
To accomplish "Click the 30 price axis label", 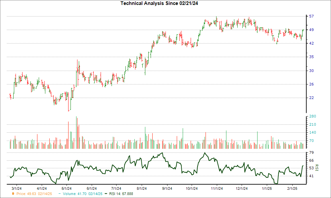I will click(311, 71).
